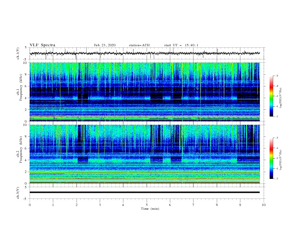Click time axis tick label "10"
The image size is (297, 230).
click(264, 205)
